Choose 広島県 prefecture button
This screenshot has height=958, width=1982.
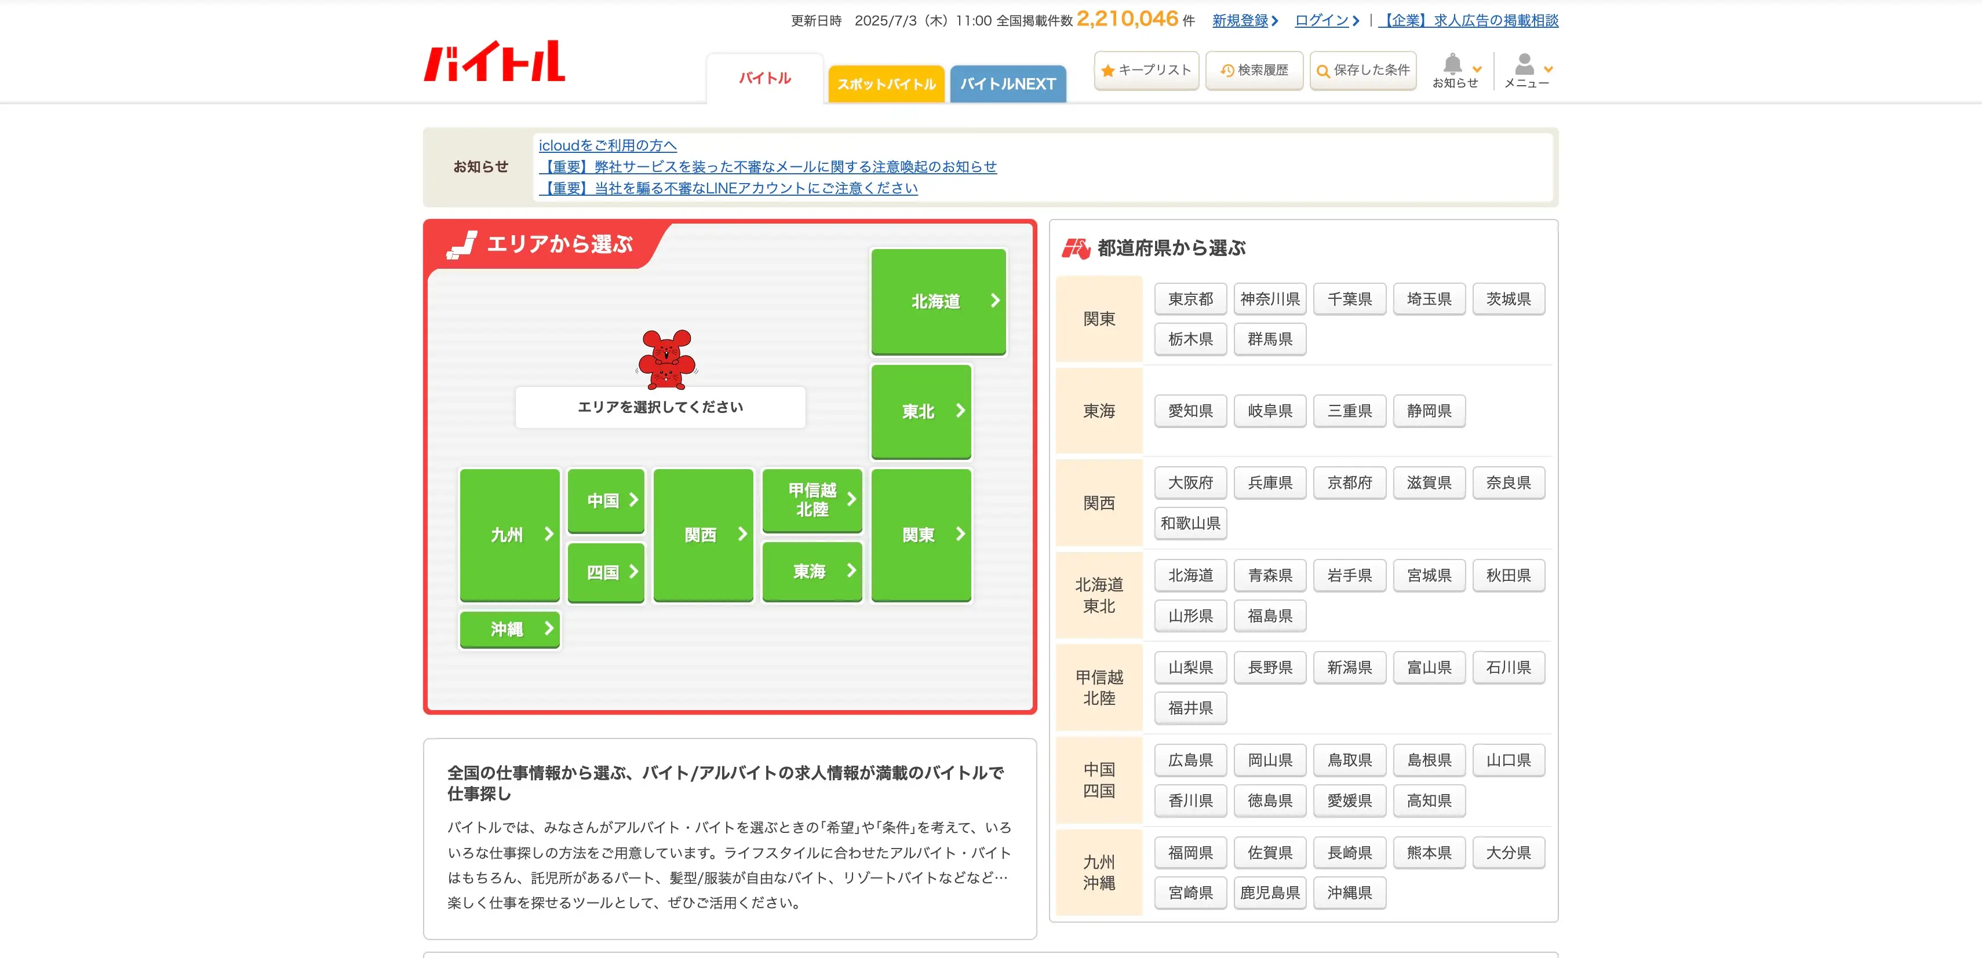[1190, 760]
